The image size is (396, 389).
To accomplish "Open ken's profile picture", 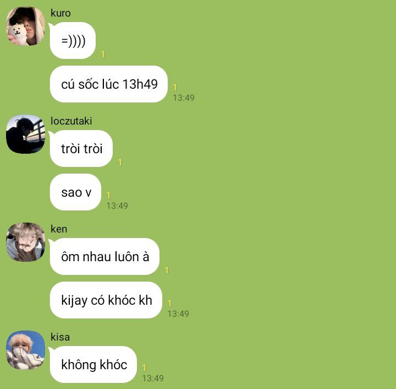I will (25, 242).
